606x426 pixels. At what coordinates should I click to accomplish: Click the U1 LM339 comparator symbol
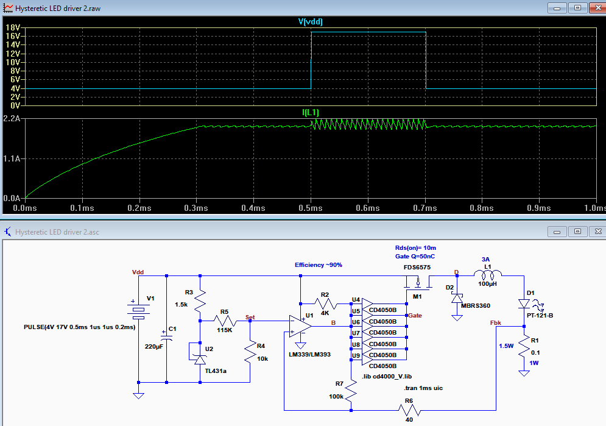coord(300,327)
